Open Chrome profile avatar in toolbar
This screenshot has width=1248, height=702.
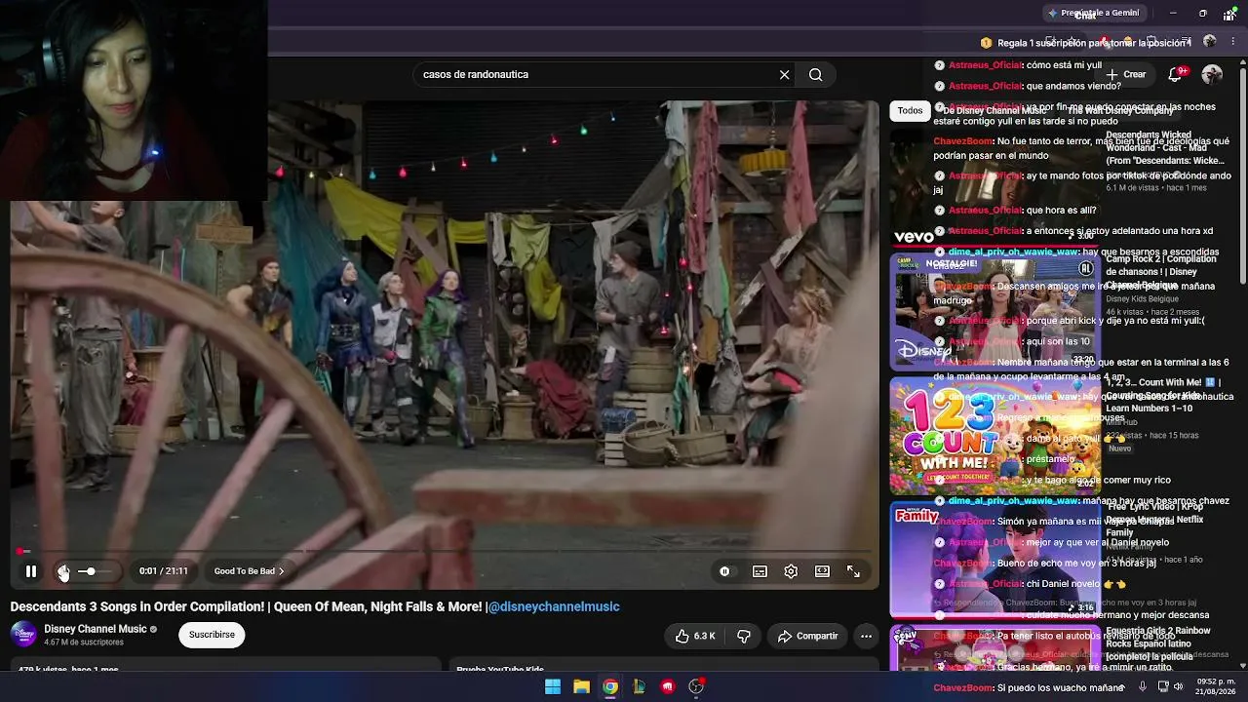[1210, 42]
